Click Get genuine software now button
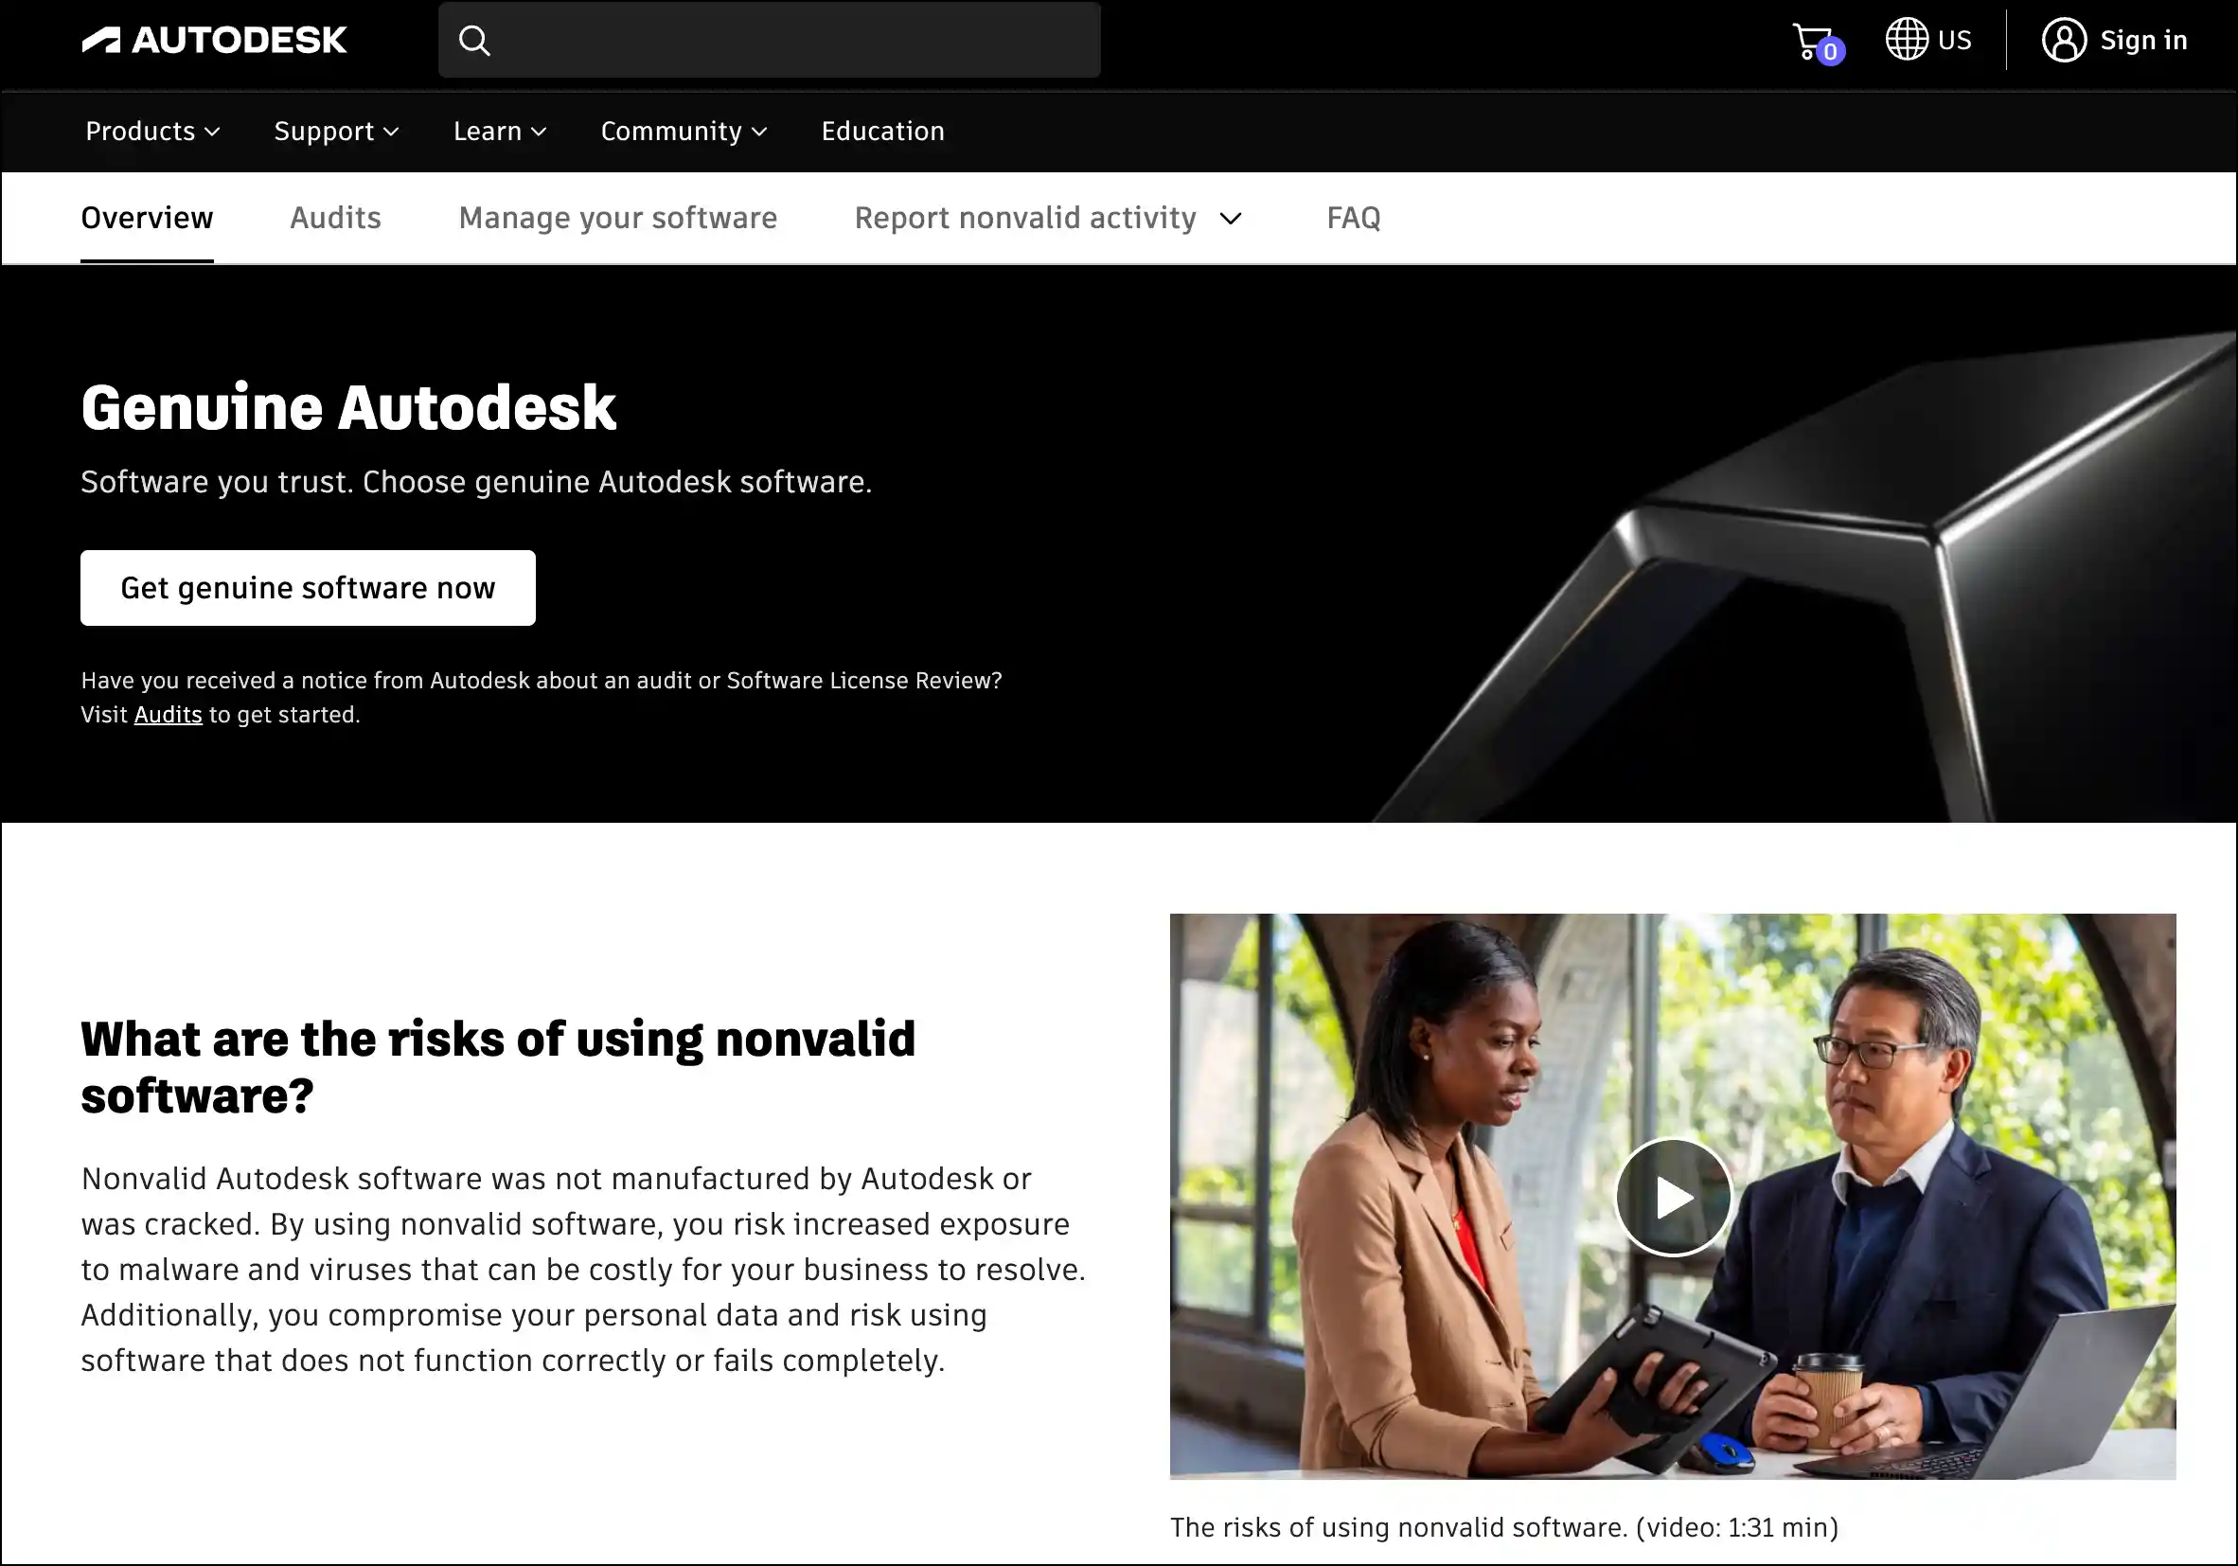The width and height of the screenshot is (2238, 1566). pyautogui.click(x=308, y=588)
